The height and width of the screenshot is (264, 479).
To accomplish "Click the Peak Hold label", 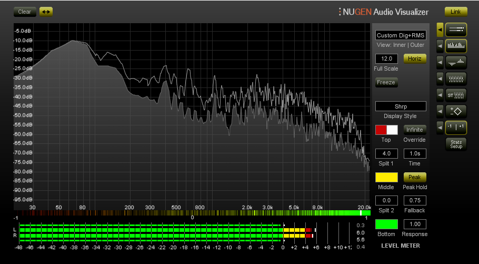I will [415, 187].
